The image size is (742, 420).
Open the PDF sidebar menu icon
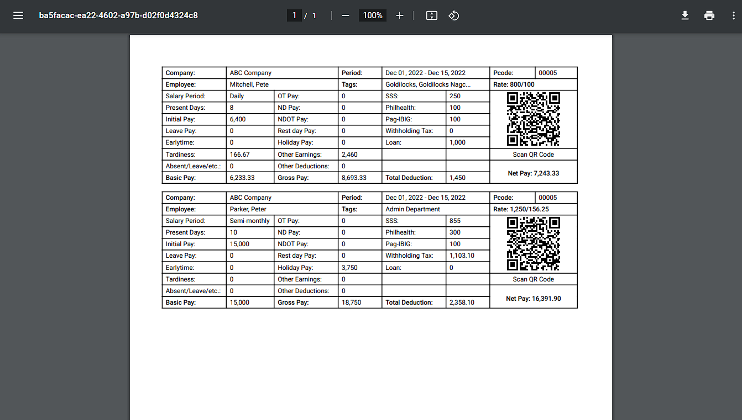[18, 15]
